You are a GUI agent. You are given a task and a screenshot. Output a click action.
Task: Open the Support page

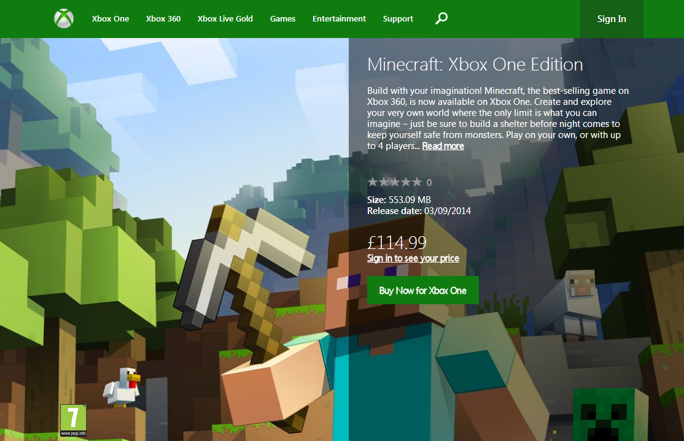point(398,19)
